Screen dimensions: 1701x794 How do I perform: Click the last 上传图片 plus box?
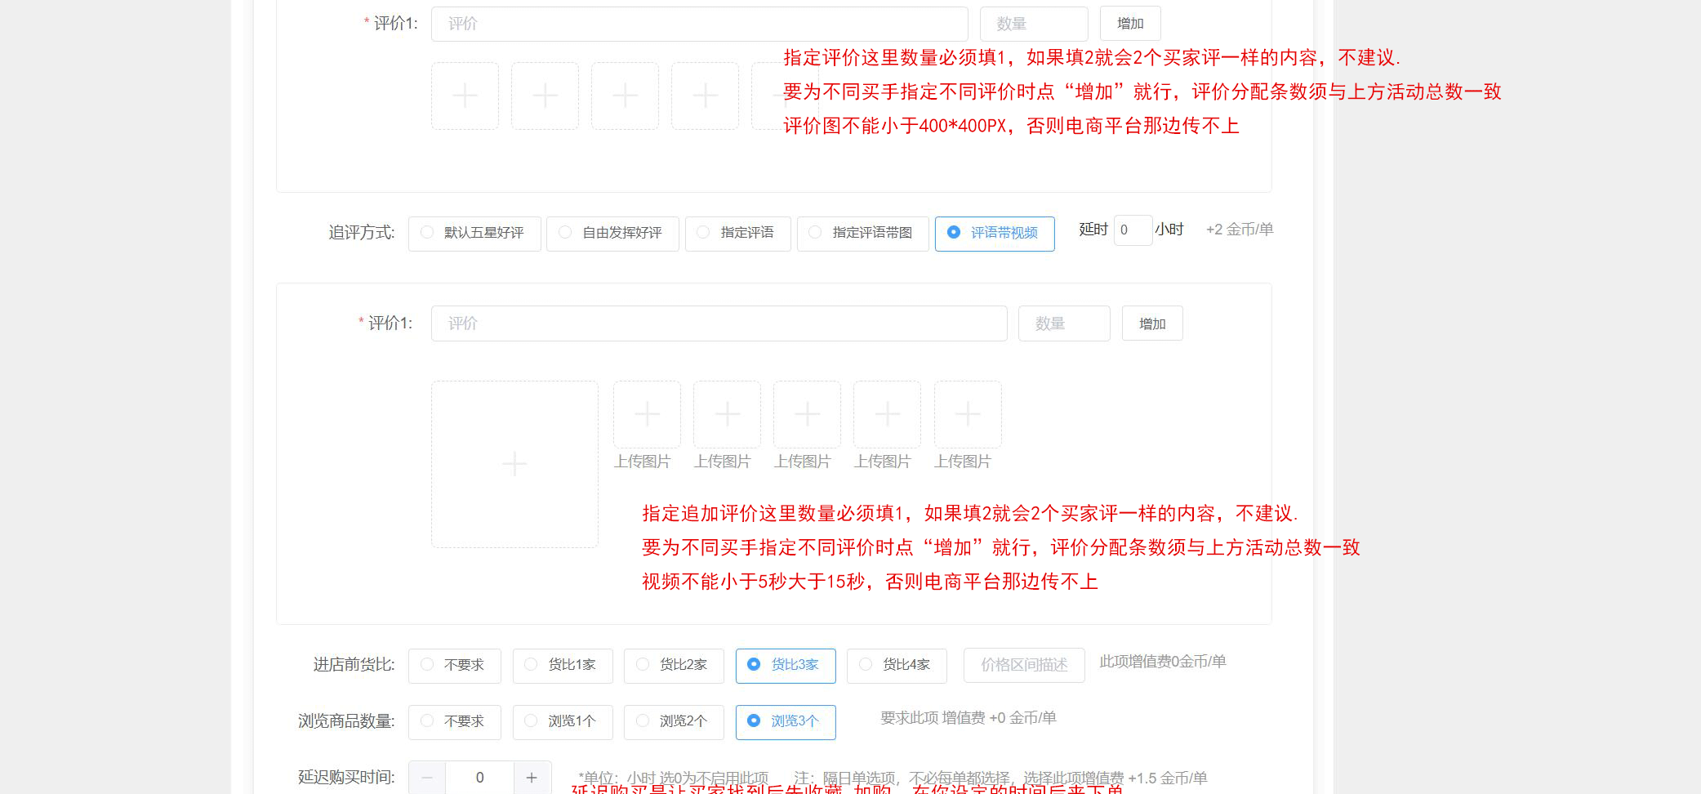point(968,414)
